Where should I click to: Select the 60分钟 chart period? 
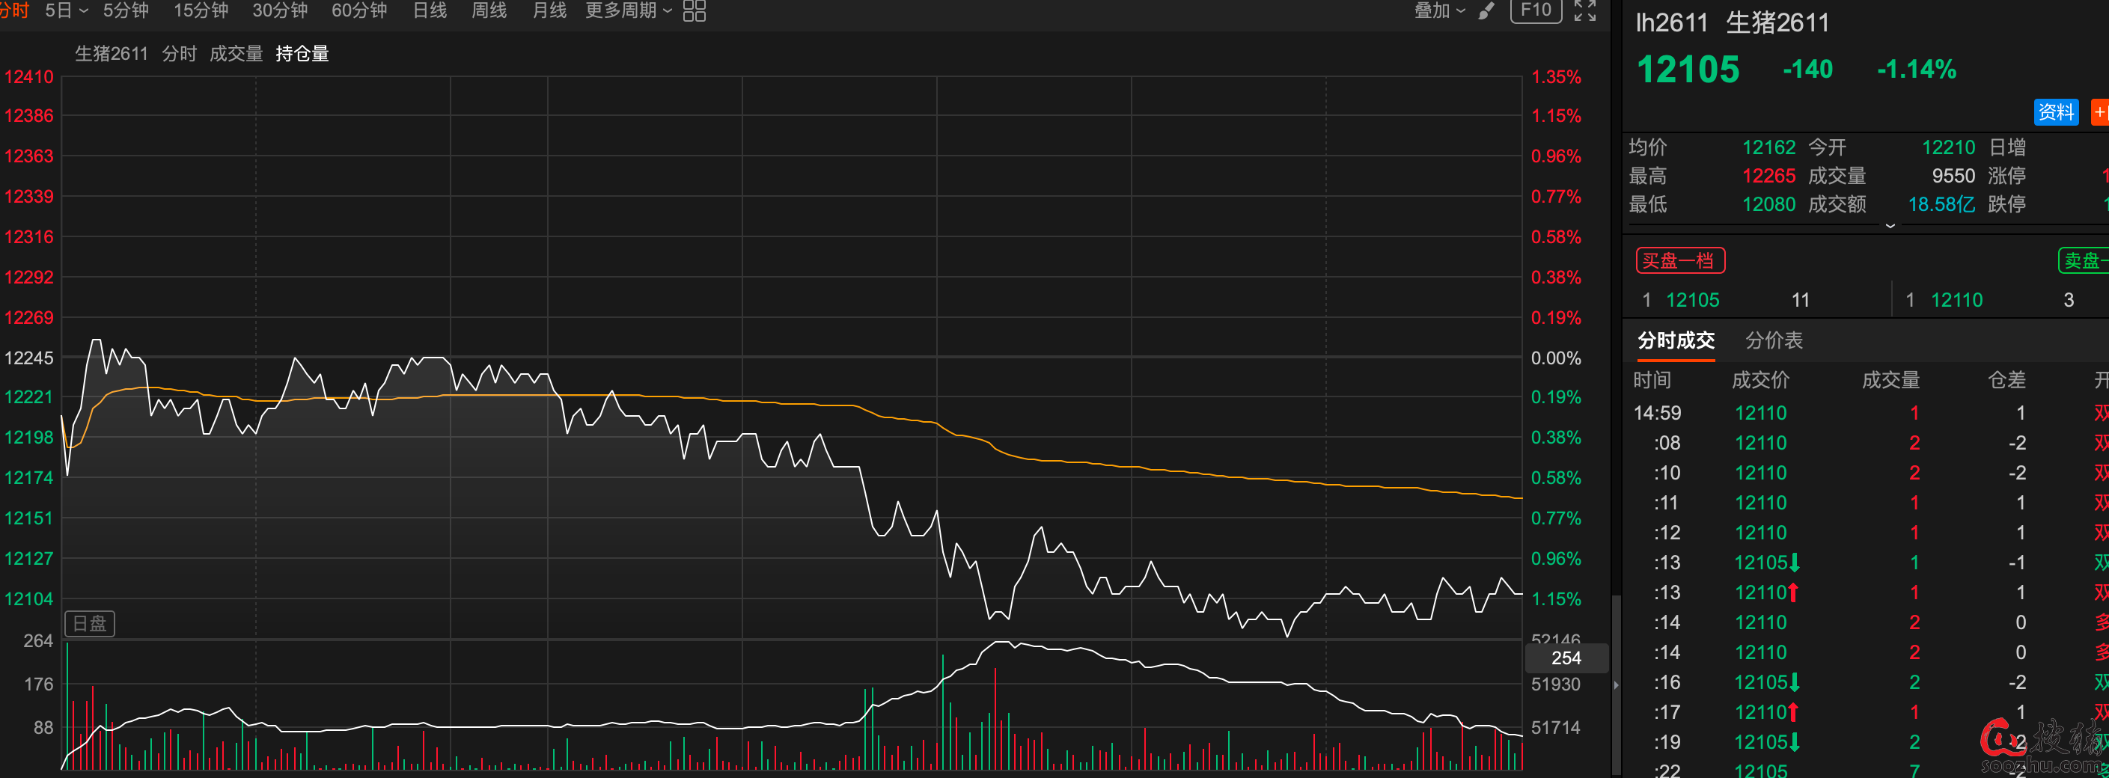coord(358,10)
